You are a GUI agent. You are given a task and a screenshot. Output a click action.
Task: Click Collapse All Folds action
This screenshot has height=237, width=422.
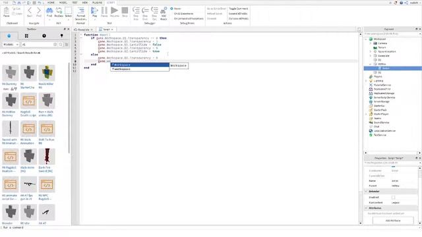(x=239, y=18)
